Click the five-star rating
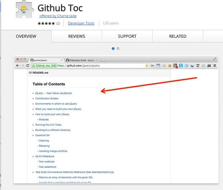Image resolution: width=223 pixels, height=190 pixels. point(46,23)
